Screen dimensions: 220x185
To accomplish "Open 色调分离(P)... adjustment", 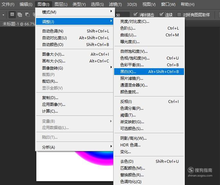I will pyautogui.click(x=149, y=108).
